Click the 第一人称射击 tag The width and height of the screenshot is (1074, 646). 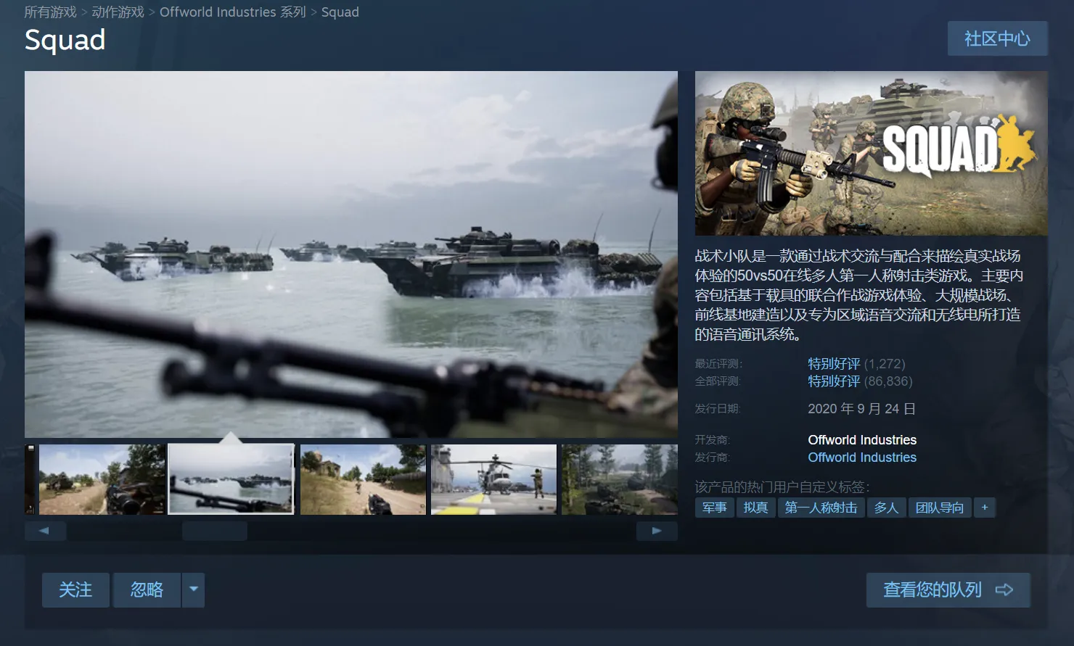coord(821,508)
